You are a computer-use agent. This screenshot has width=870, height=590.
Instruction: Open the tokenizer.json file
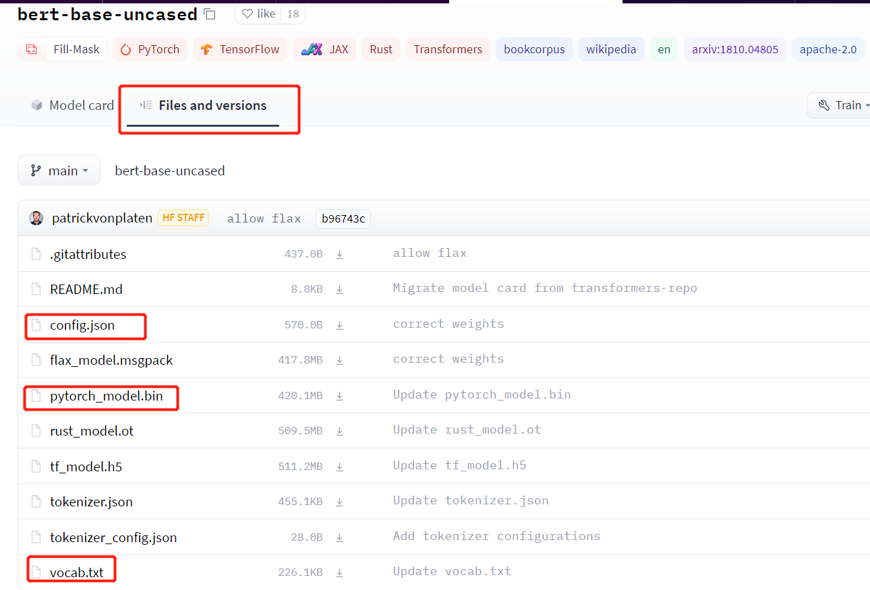point(91,502)
